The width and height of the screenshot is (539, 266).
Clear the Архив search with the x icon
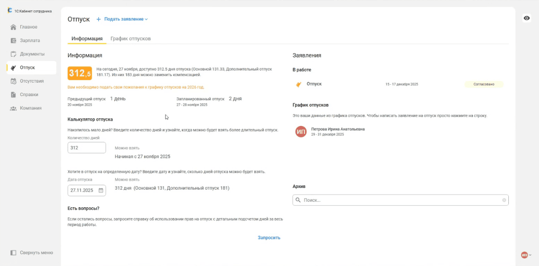point(504,200)
